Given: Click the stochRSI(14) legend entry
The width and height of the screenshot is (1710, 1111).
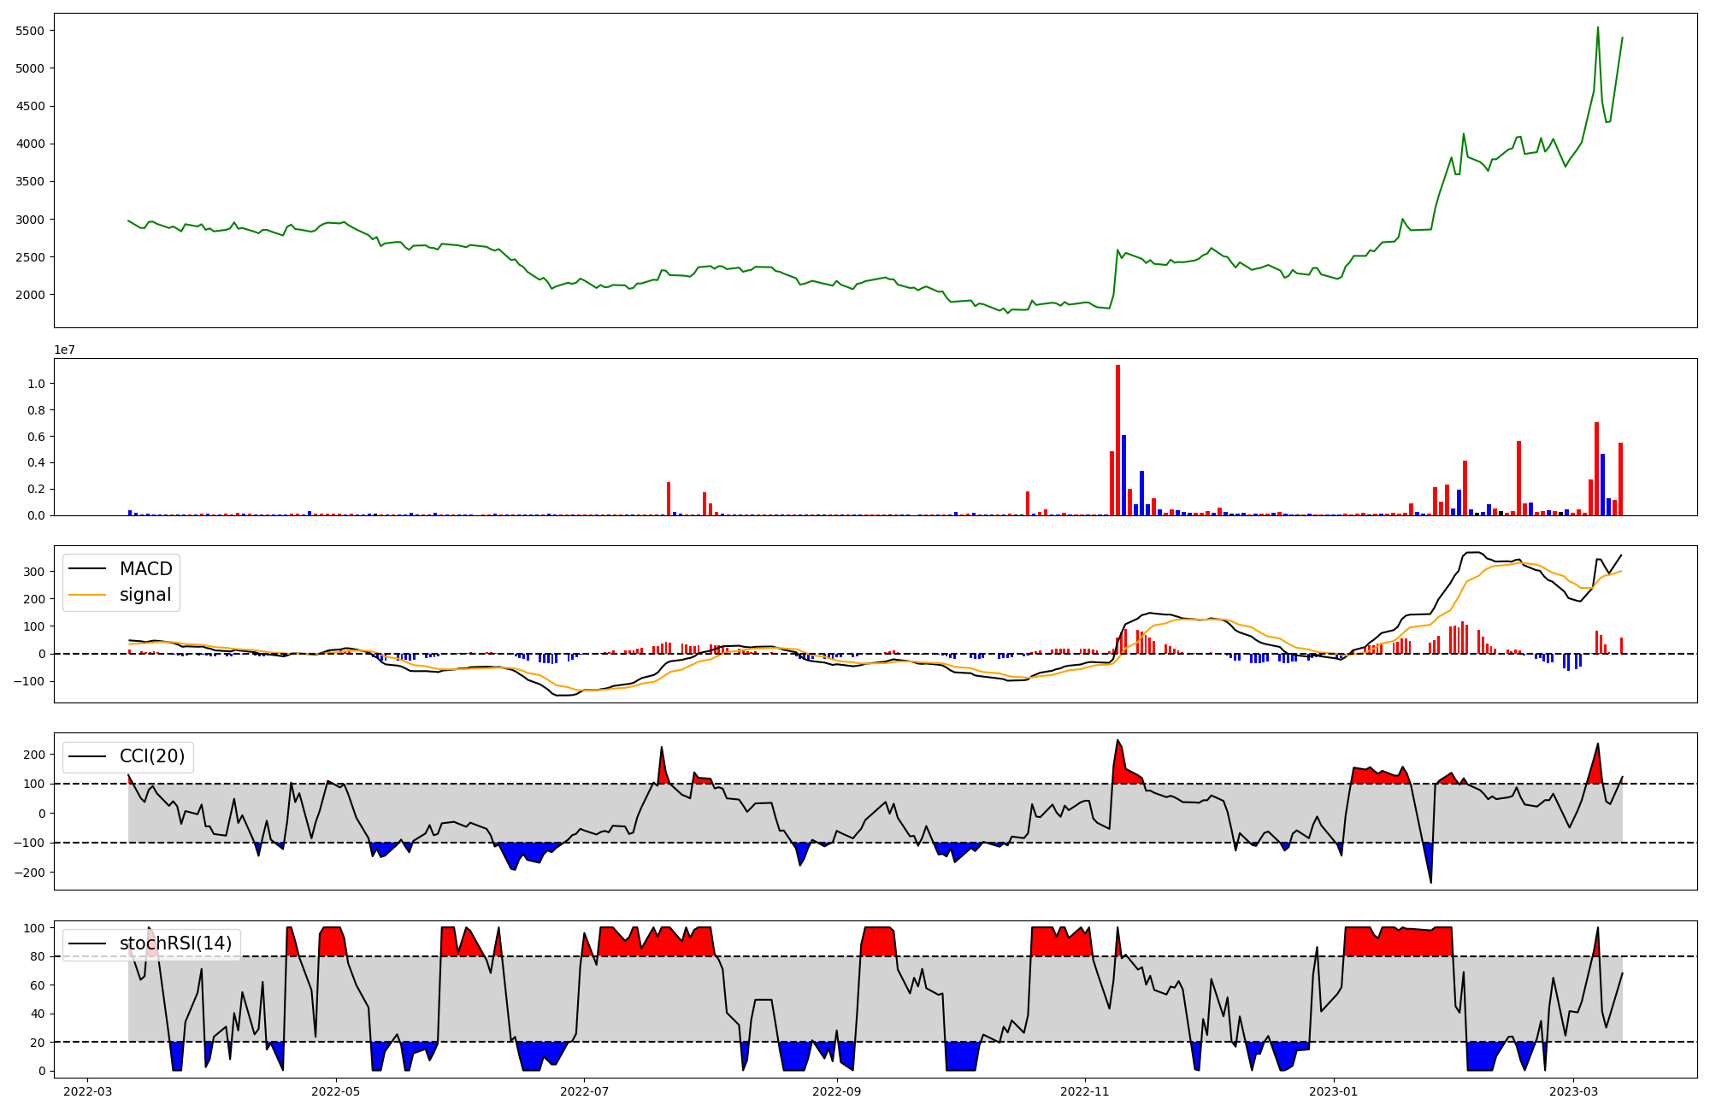Looking at the screenshot, I should click(175, 943).
